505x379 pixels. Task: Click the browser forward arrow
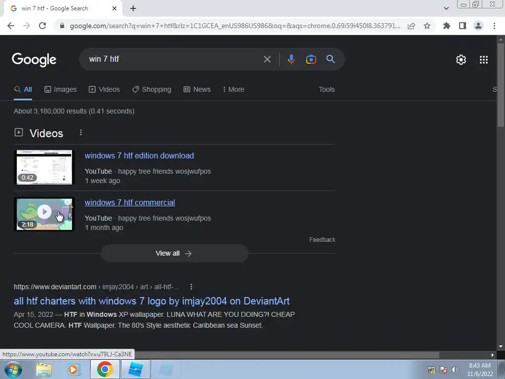coord(27,26)
